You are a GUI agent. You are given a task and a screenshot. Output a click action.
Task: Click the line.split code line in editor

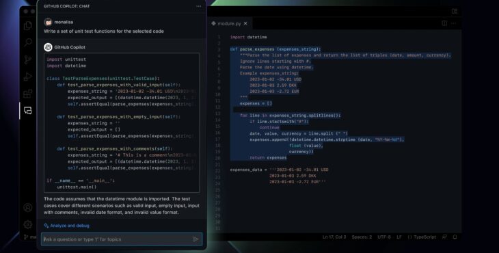(299, 133)
